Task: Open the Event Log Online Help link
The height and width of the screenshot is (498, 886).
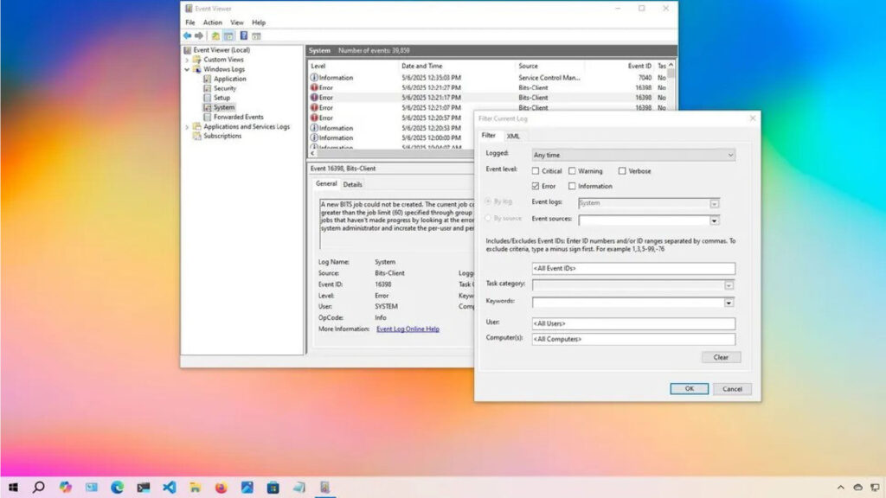Action: point(408,329)
